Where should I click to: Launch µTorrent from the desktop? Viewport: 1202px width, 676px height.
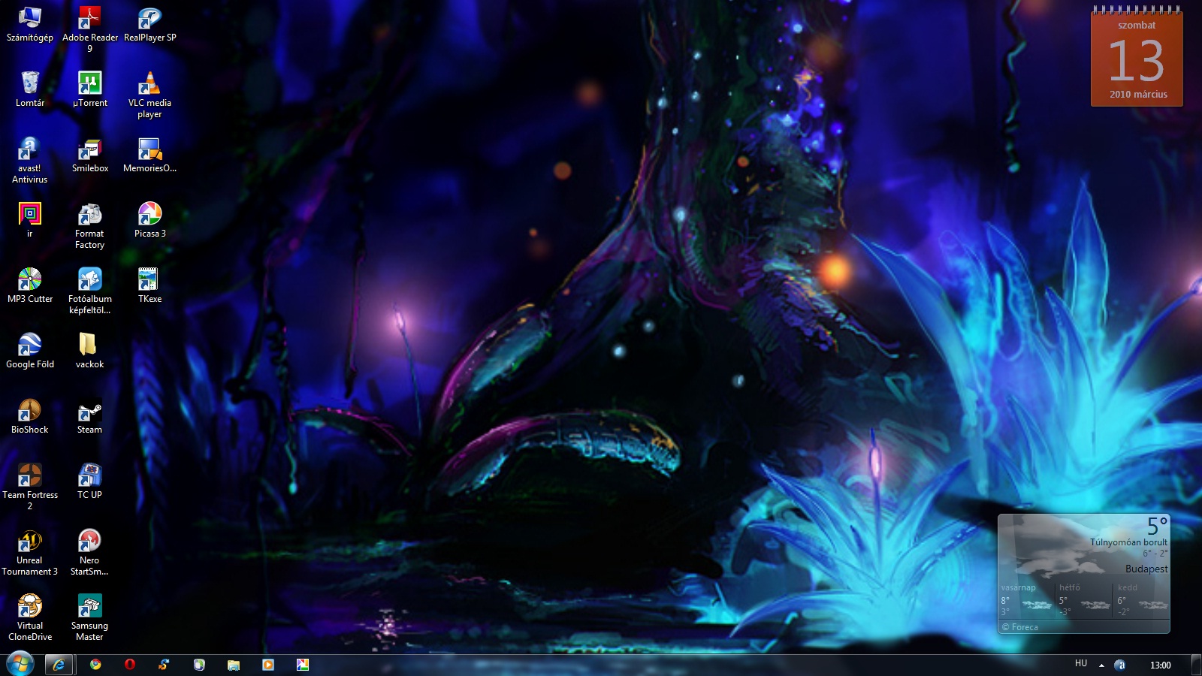pos(89,89)
